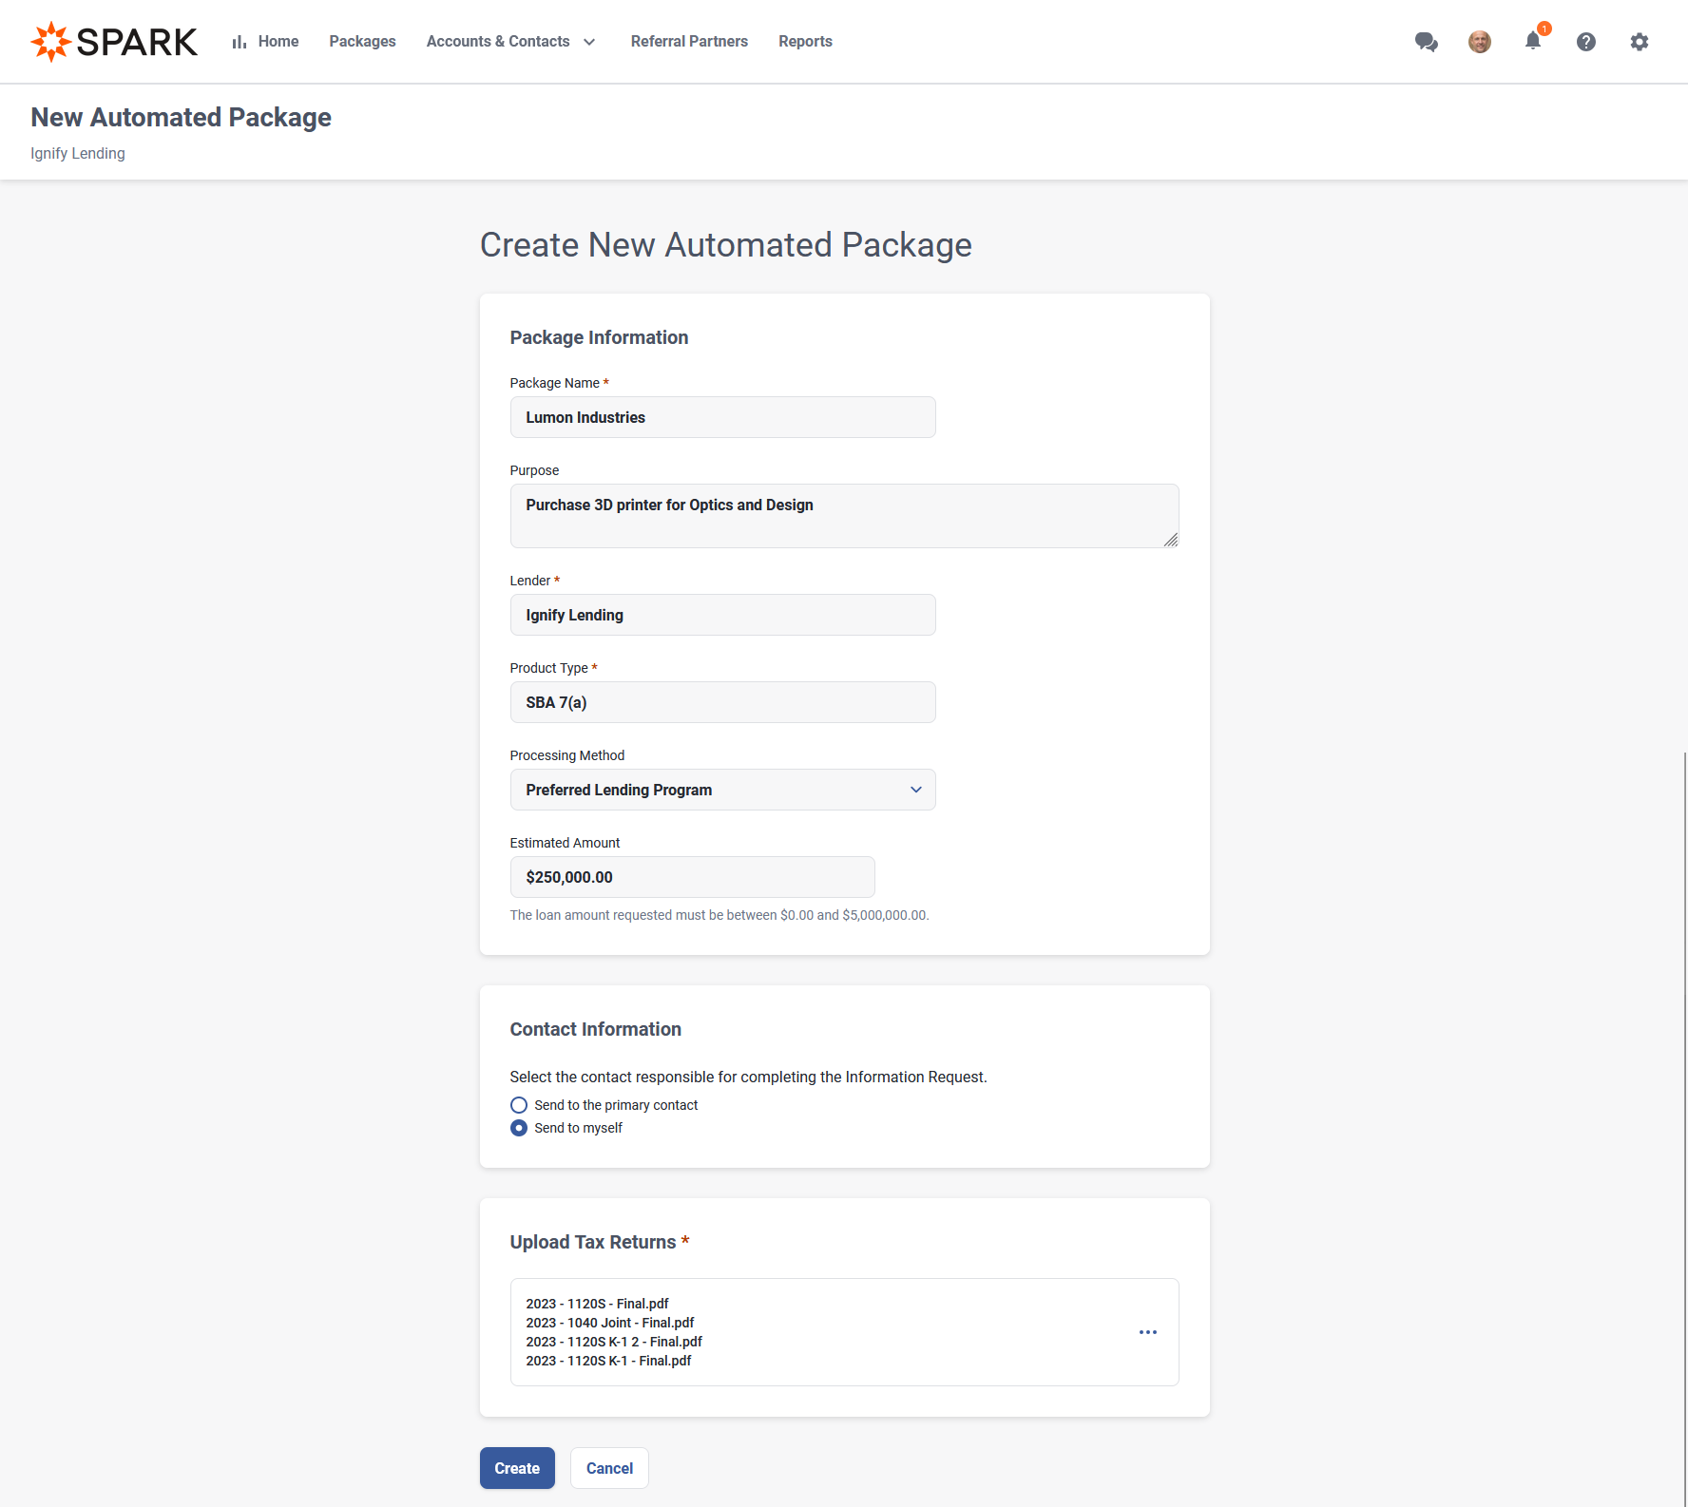Click the Create button

517,1468
